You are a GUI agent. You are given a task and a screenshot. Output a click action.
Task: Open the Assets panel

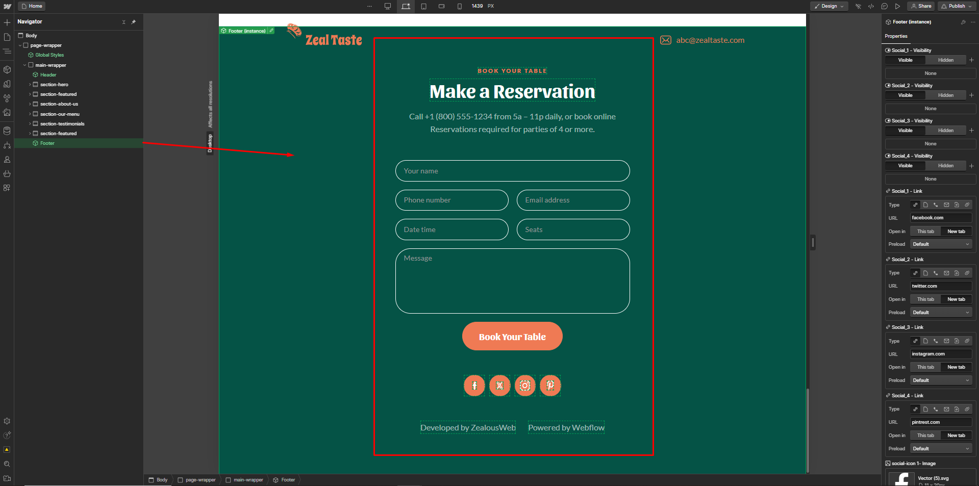click(7, 113)
